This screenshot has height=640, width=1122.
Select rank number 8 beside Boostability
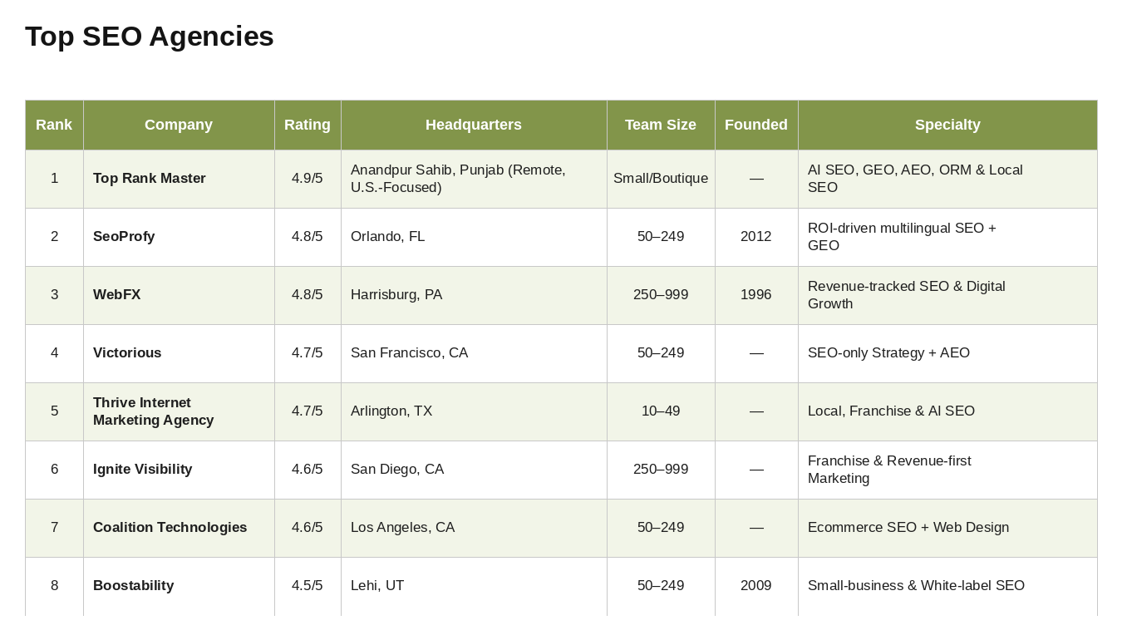pyautogui.click(x=55, y=586)
